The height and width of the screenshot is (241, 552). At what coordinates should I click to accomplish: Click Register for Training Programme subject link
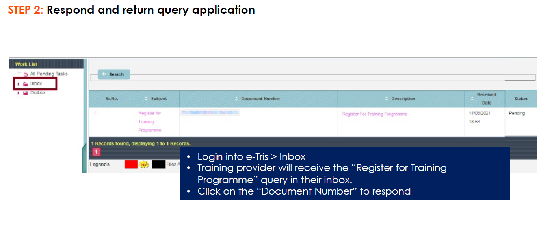pyautogui.click(x=150, y=121)
